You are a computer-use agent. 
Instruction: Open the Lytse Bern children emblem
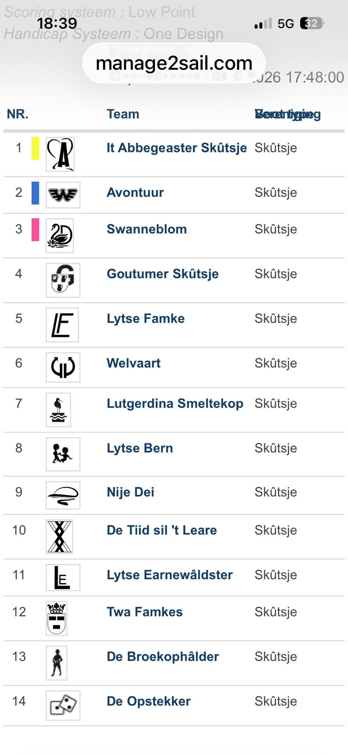click(x=63, y=454)
